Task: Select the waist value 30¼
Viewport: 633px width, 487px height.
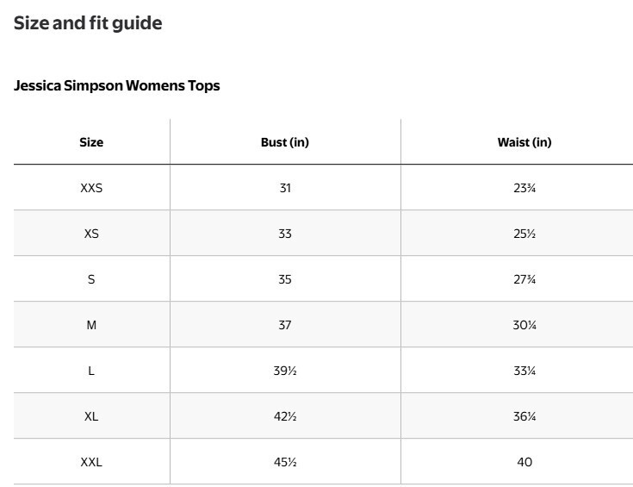Action: [524, 325]
